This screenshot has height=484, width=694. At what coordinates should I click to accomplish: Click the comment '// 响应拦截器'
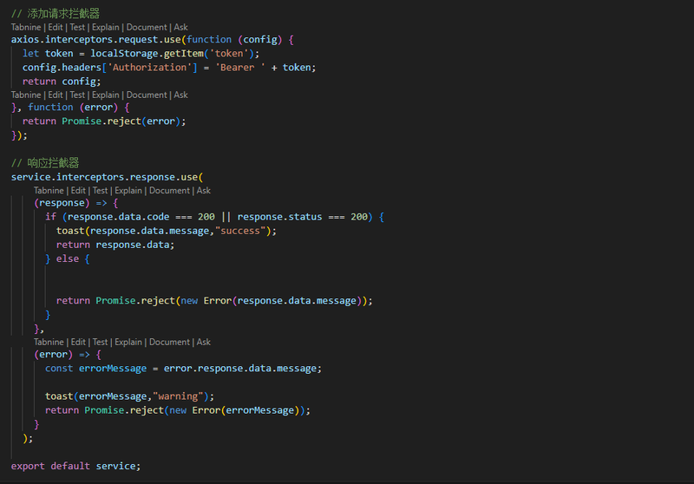[x=45, y=163]
